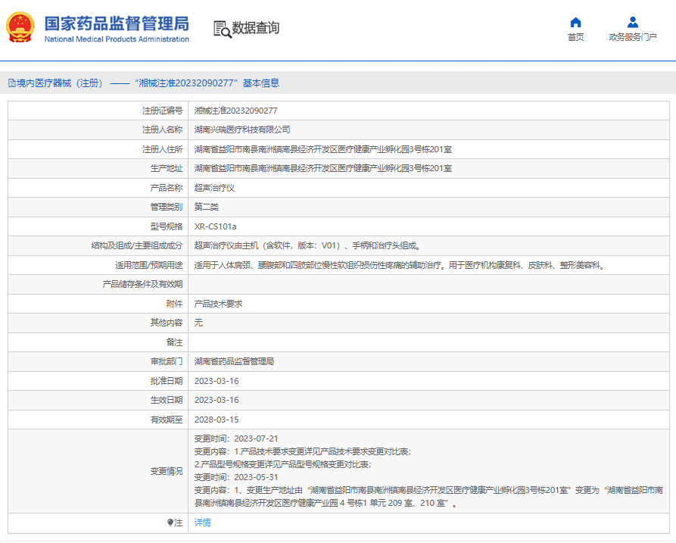
Task: Click the national emblem logo
Action: 20,27
